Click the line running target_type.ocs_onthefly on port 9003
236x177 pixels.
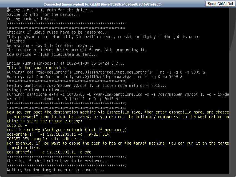coord(106,72)
